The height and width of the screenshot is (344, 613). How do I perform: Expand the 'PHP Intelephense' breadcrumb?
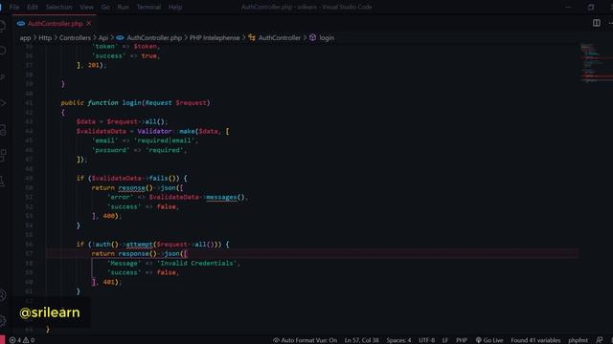(x=215, y=38)
